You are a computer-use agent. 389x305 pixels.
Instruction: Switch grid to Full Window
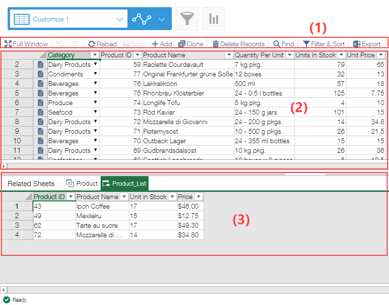coord(26,44)
